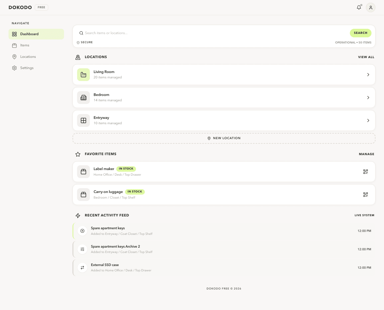The image size is (384, 310).
Task: Manage favorite items
Action: pyautogui.click(x=366, y=154)
